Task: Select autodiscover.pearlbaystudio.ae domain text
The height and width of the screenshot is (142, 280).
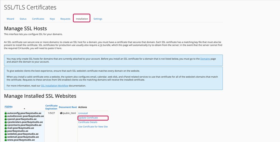Action: pyautogui.click(x=25, y=116)
